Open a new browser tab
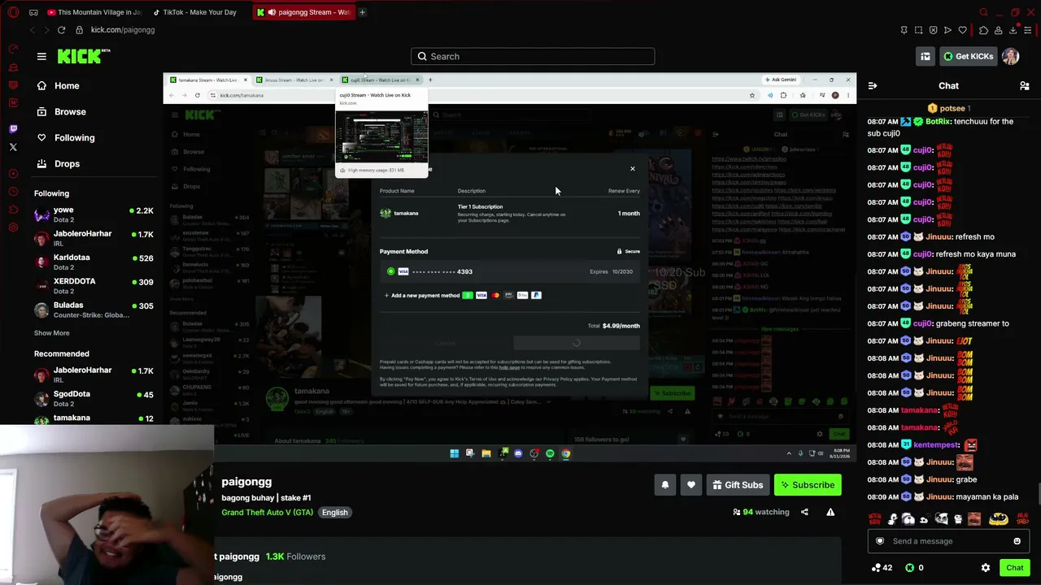Viewport: 1041px width, 585px height. pos(362,12)
